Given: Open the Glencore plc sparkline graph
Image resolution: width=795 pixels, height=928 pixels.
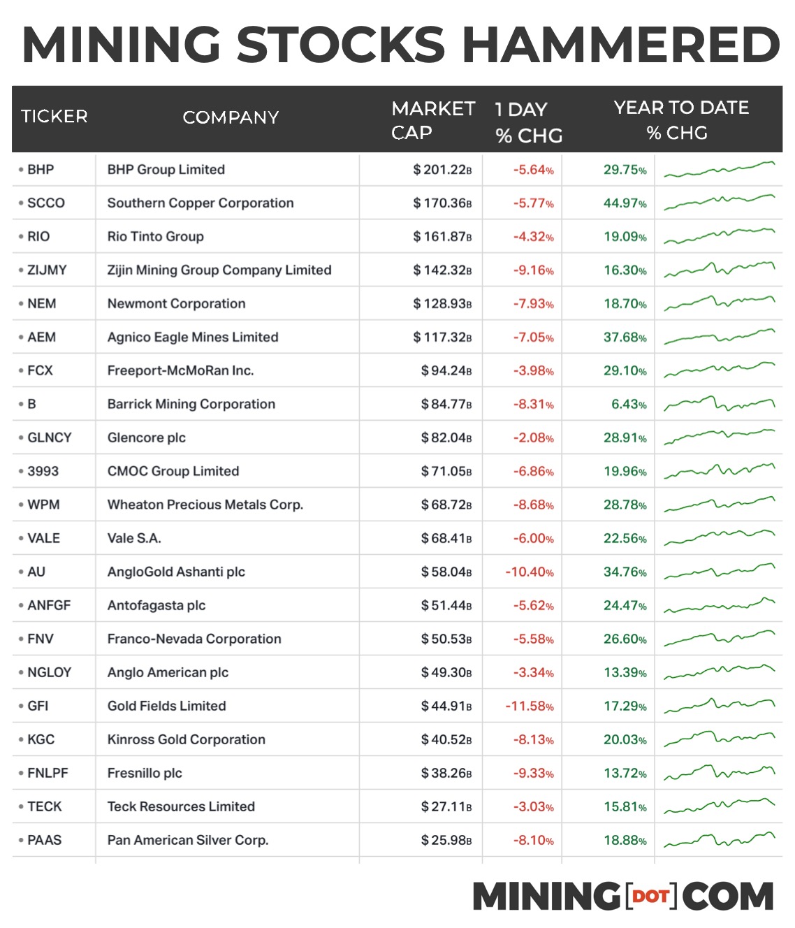Looking at the screenshot, I should [x=719, y=437].
